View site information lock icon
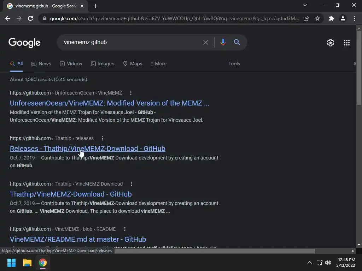 click(44, 18)
